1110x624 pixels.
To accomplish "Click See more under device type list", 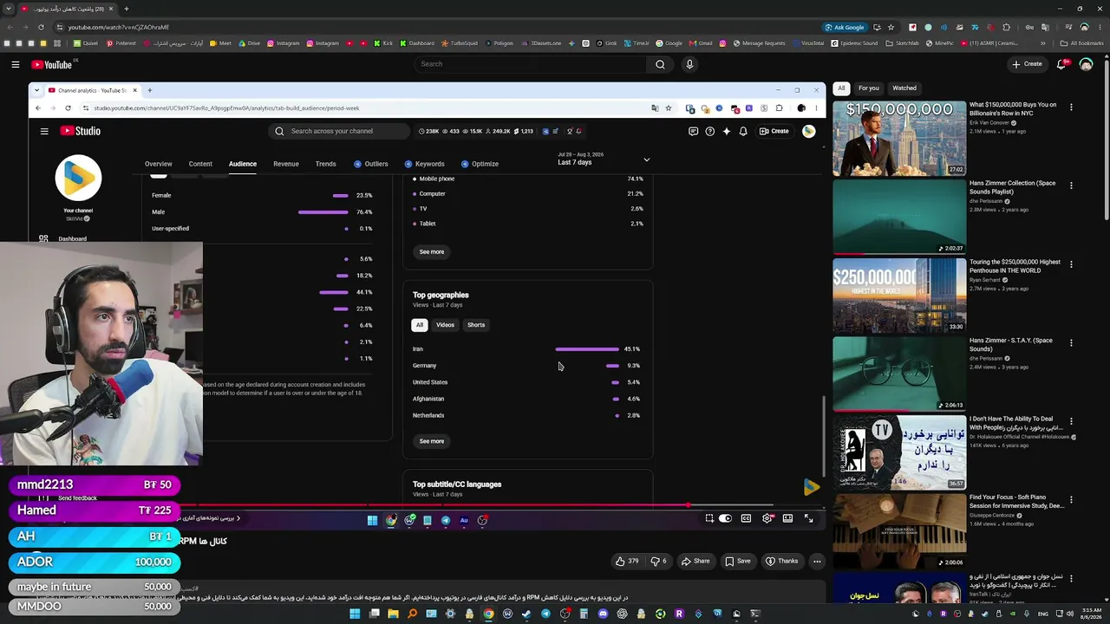I will click(432, 252).
